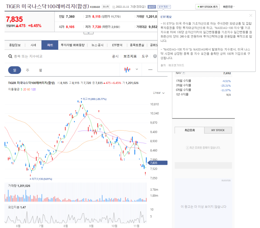Toggle the 5-day moving average line
Image resolution: width=260 pixels, height=228 pixels.
tap(22, 89)
